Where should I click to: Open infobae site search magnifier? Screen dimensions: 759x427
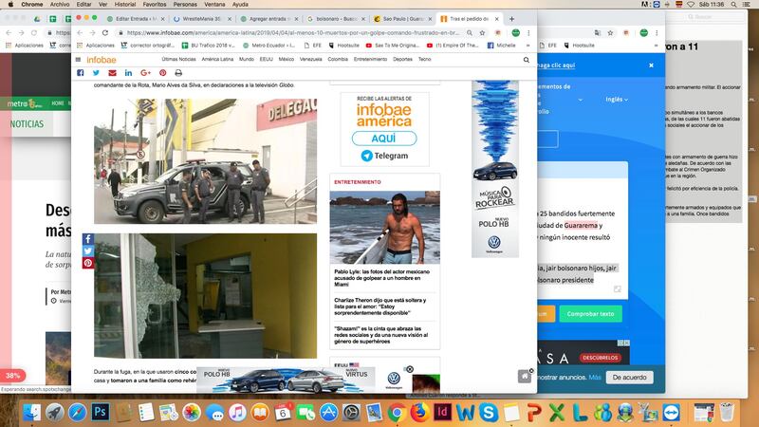click(x=527, y=60)
